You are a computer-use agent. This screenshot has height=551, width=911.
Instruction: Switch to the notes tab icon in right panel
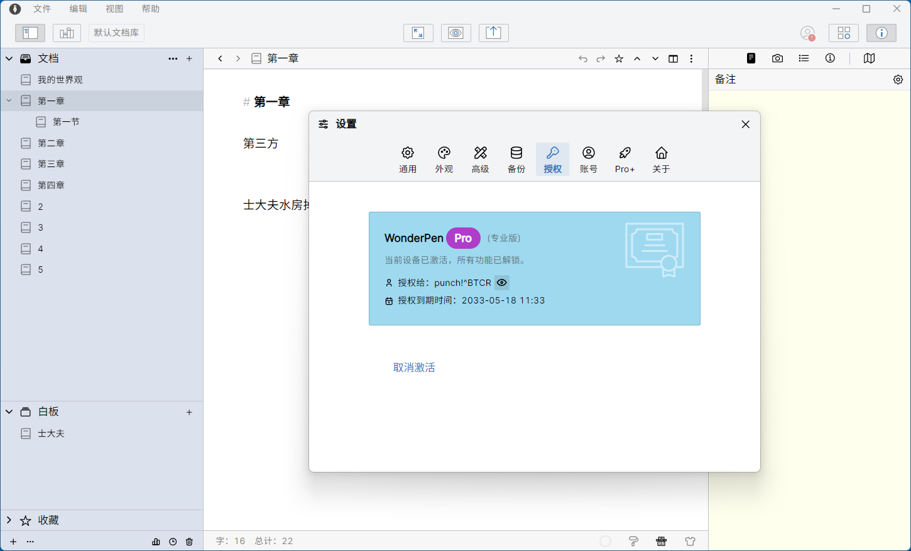pyautogui.click(x=751, y=58)
